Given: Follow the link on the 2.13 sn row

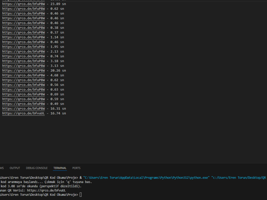Looking at the screenshot, I should pyautogui.click(x=23, y=51).
